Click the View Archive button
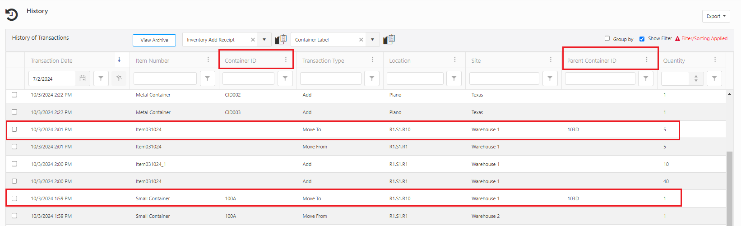746x226 pixels. pos(154,40)
